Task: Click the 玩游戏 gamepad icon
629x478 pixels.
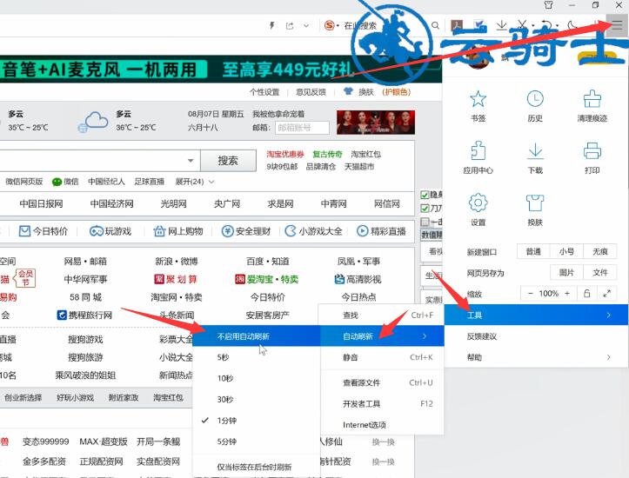Action: pos(97,231)
